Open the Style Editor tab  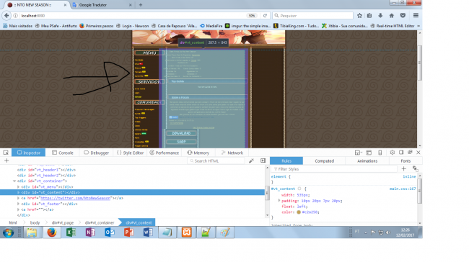click(x=130, y=153)
